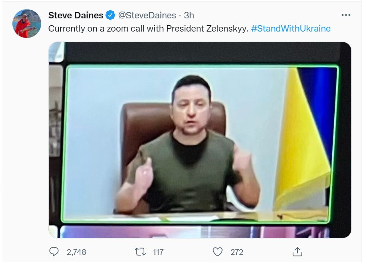Open the three-dot more options menu
This screenshot has height=262, width=373.
point(346,15)
